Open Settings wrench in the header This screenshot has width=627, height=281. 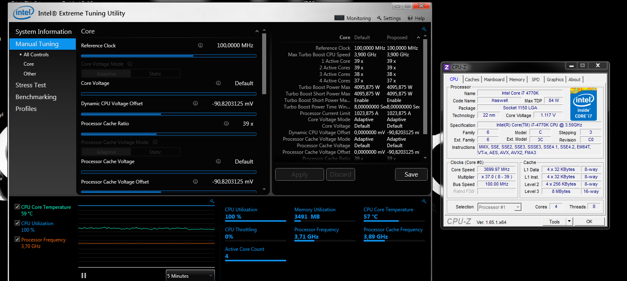point(380,18)
